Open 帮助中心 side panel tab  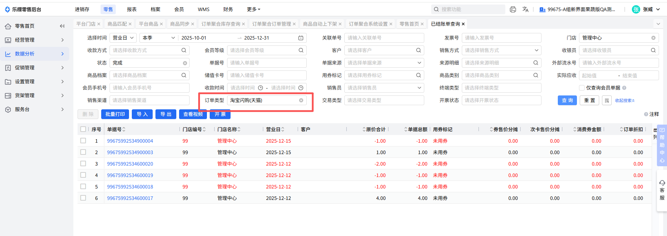662,145
